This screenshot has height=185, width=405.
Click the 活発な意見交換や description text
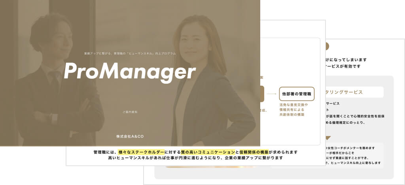[x=293, y=105]
